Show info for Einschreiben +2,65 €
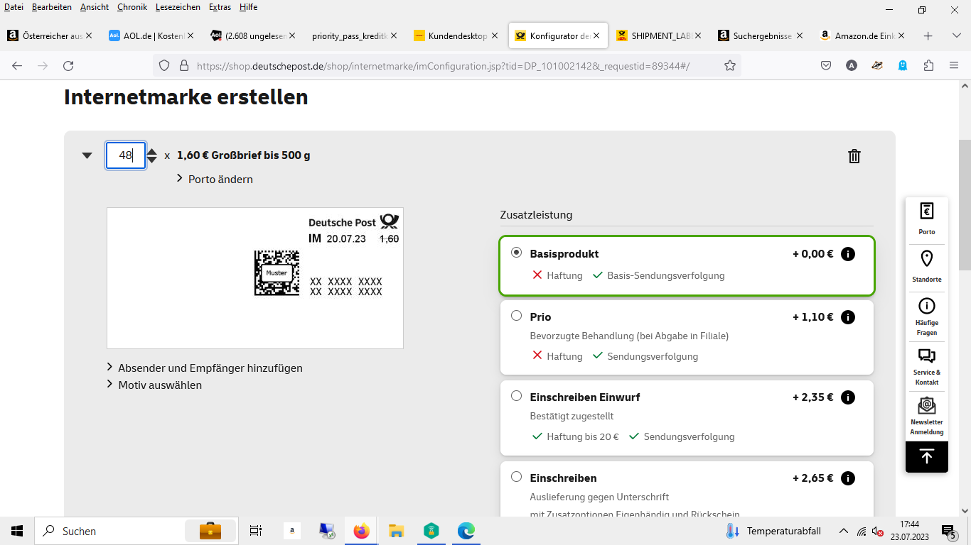This screenshot has height=545, width=971. click(847, 478)
